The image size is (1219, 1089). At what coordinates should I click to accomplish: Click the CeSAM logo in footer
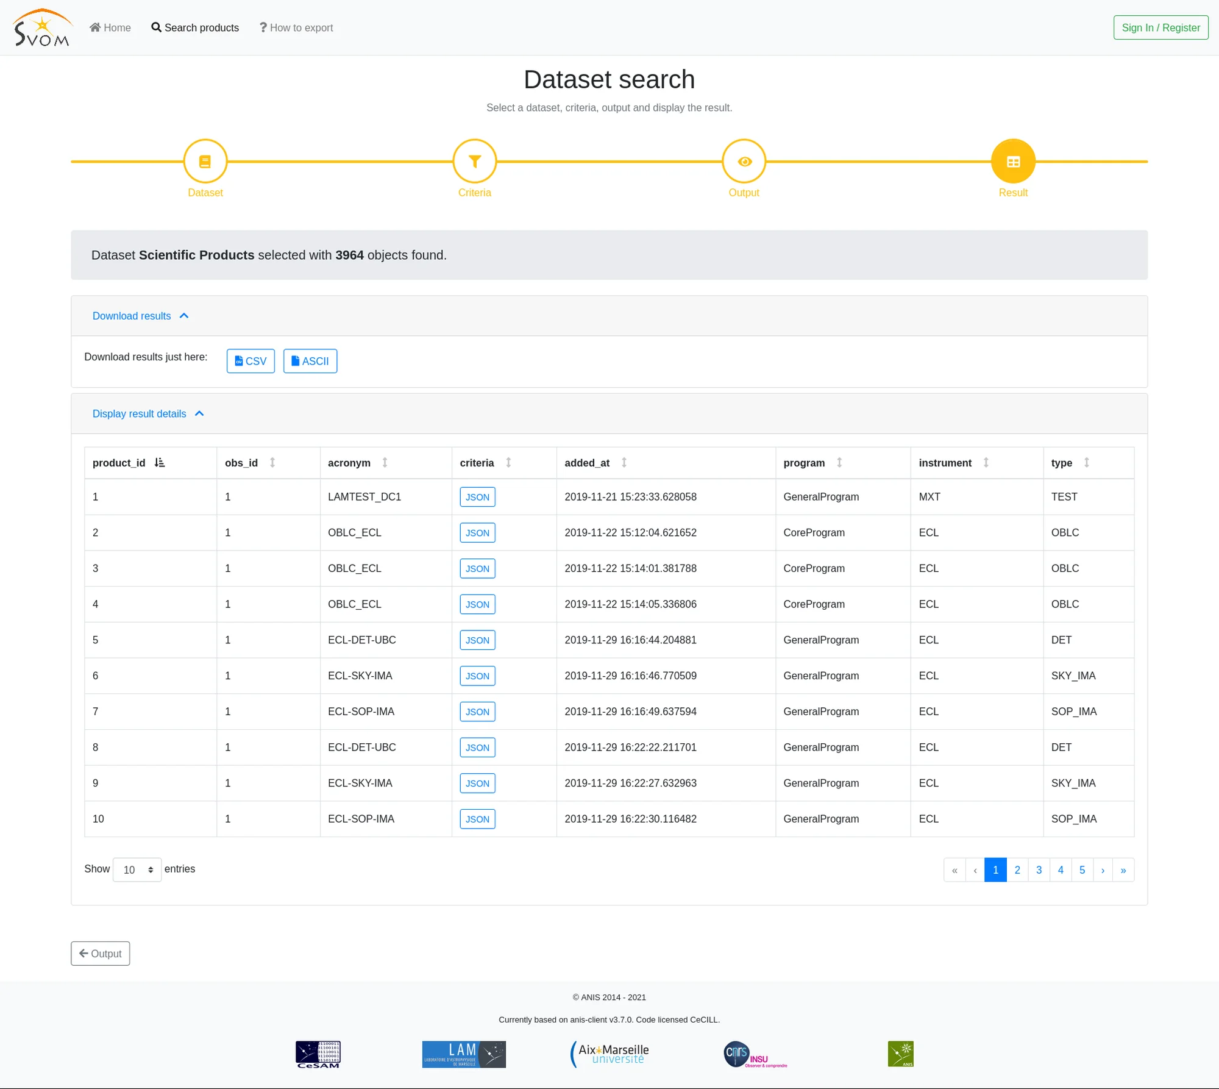click(x=318, y=1054)
